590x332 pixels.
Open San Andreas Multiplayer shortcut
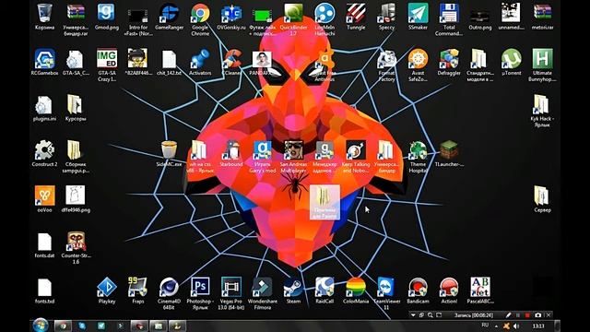click(293, 157)
